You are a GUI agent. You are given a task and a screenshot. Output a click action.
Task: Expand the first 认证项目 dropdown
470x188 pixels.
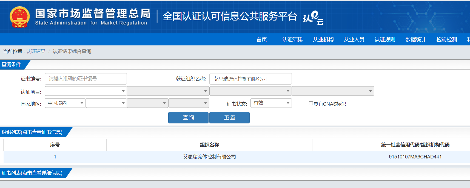point(86,91)
